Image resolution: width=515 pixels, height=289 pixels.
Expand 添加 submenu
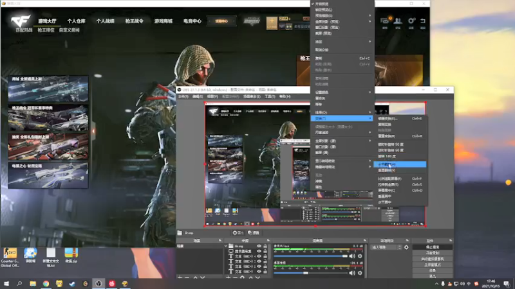pyautogui.click(x=342, y=42)
